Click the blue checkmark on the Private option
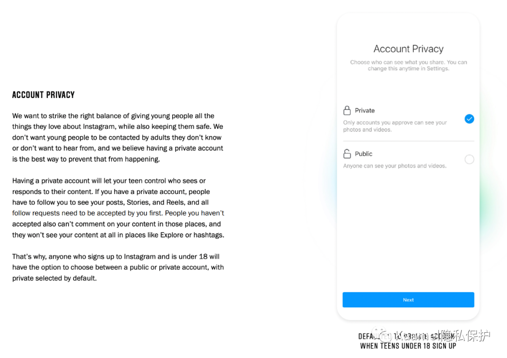 [x=469, y=119]
